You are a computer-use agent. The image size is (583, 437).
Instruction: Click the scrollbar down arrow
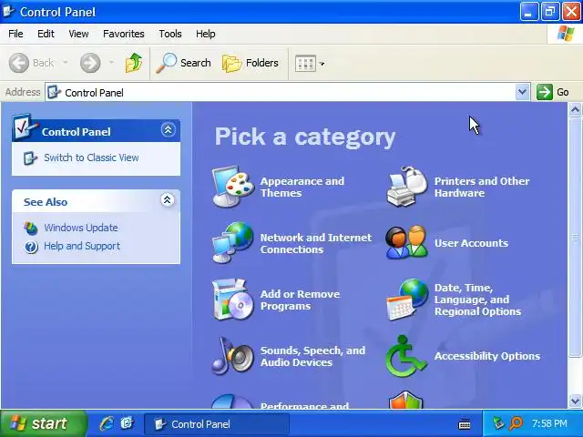tap(575, 401)
